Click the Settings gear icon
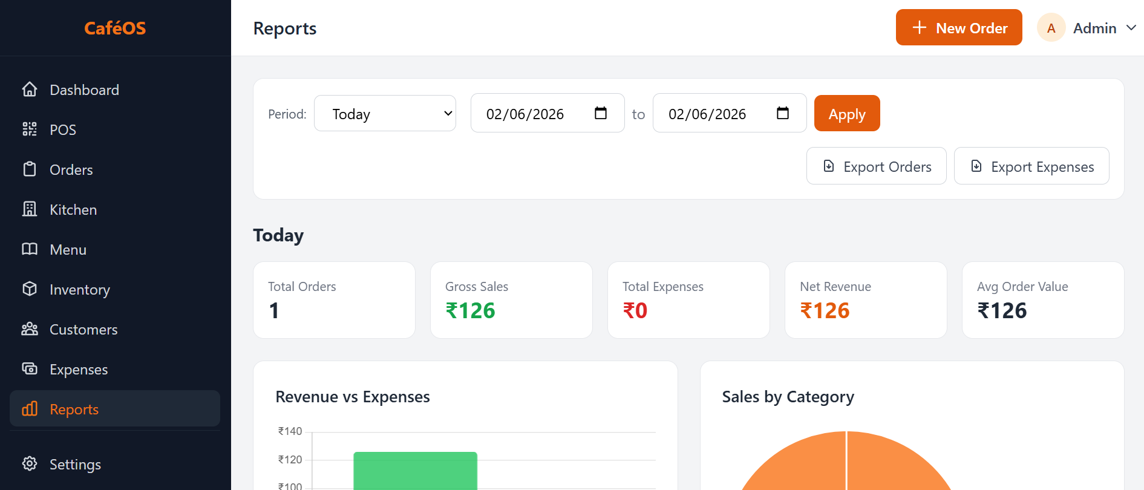This screenshot has width=1144, height=490. pos(30,464)
